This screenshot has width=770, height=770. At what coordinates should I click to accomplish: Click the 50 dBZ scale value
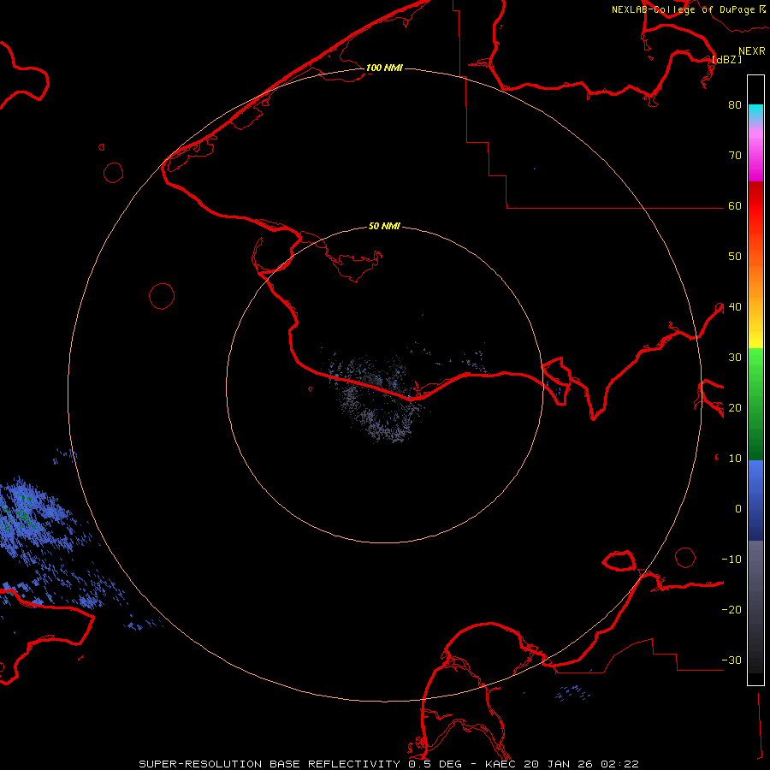click(735, 257)
